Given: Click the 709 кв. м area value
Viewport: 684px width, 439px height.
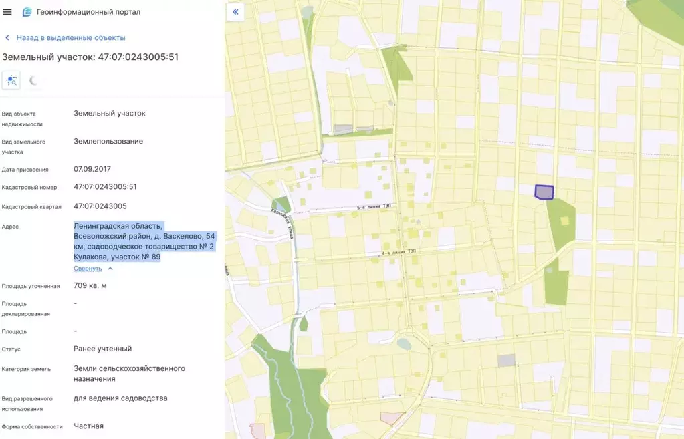Looking at the screenshot, I should click(90, 286).
